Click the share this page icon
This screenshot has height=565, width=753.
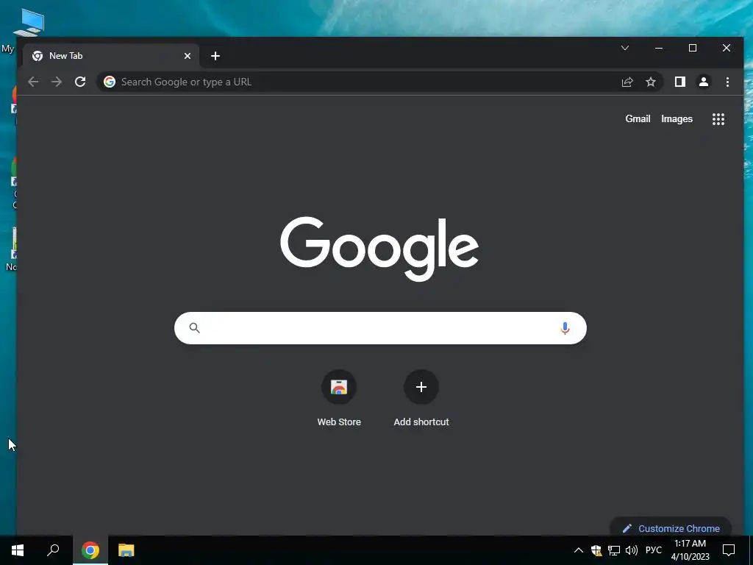point(627,82)
